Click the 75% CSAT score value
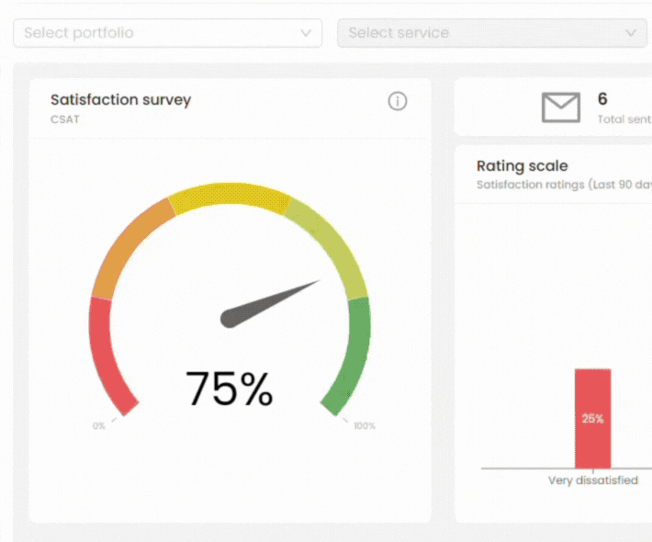 click(x=229, y=389)
